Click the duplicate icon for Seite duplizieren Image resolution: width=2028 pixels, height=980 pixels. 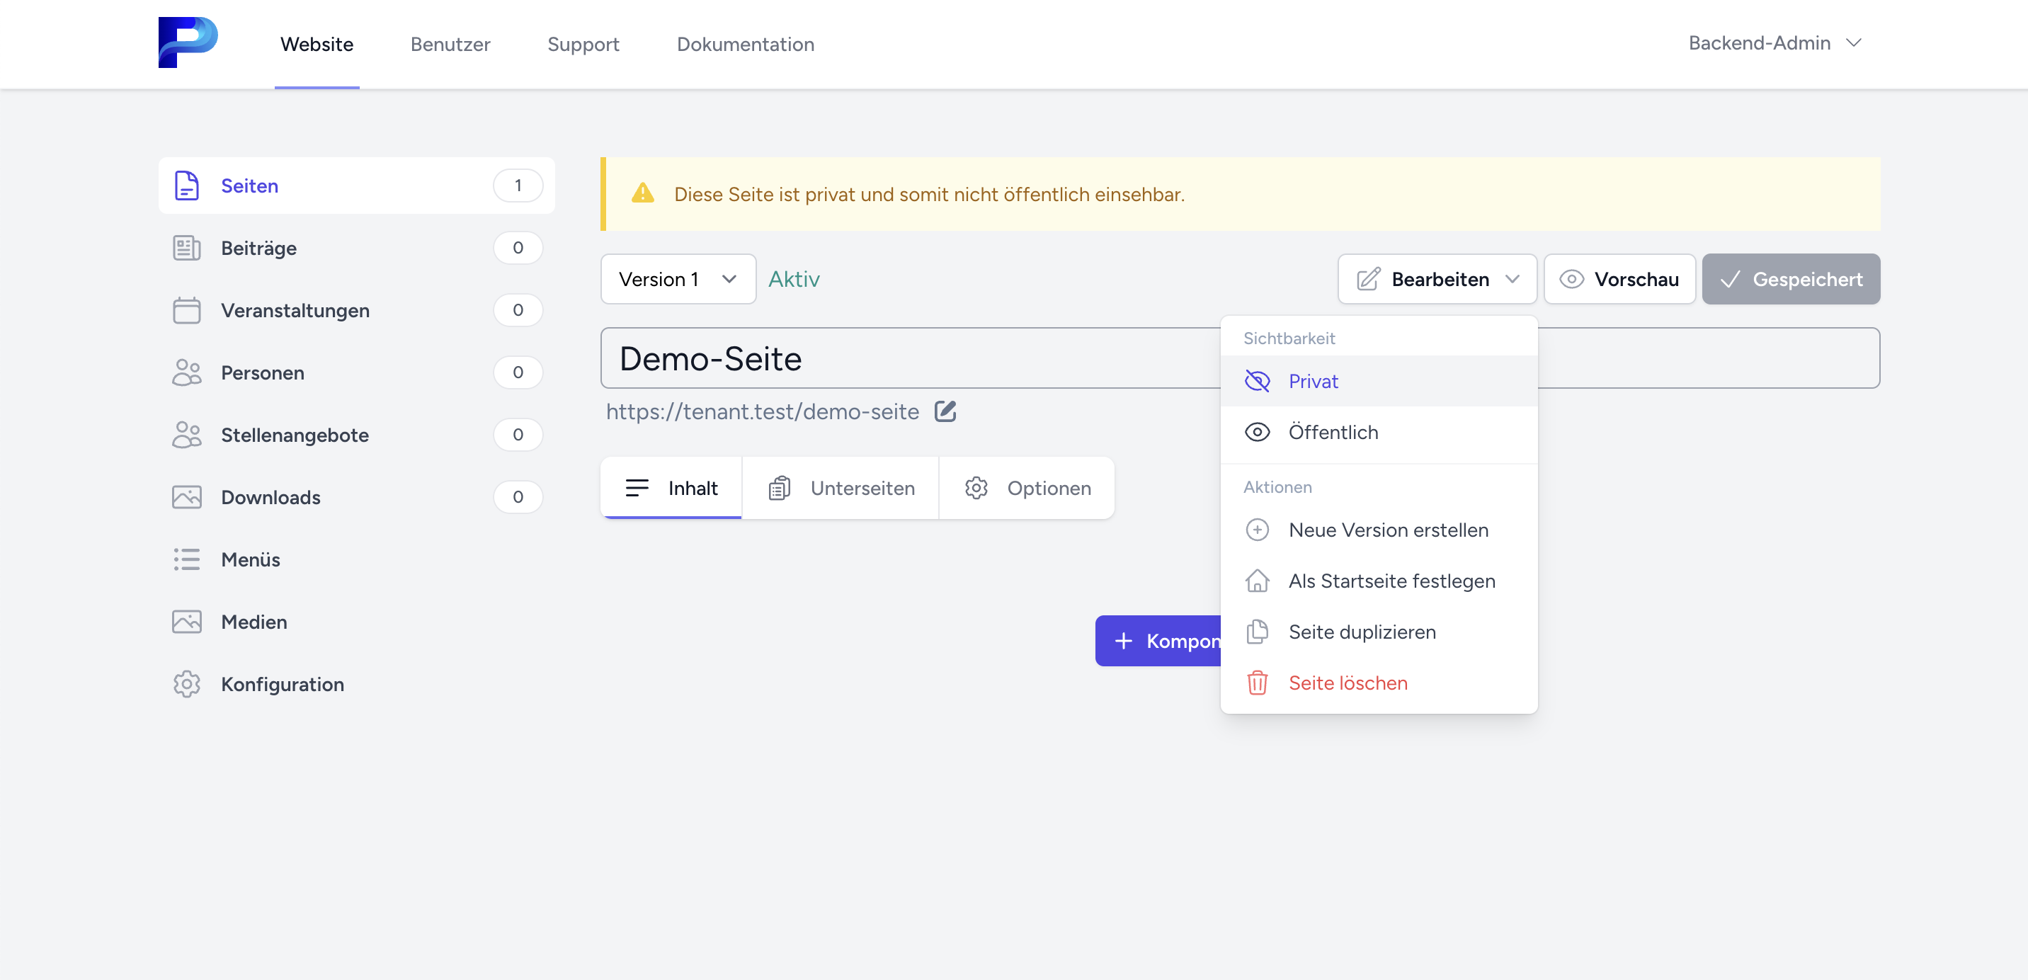pyautogui.click(x=1256, y=632)
